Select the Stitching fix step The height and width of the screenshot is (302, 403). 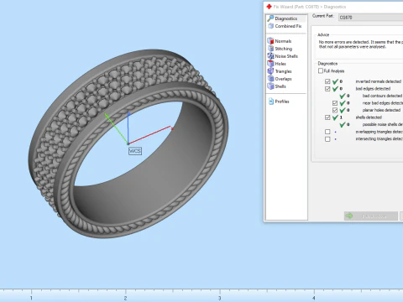[x=280, y=49]
